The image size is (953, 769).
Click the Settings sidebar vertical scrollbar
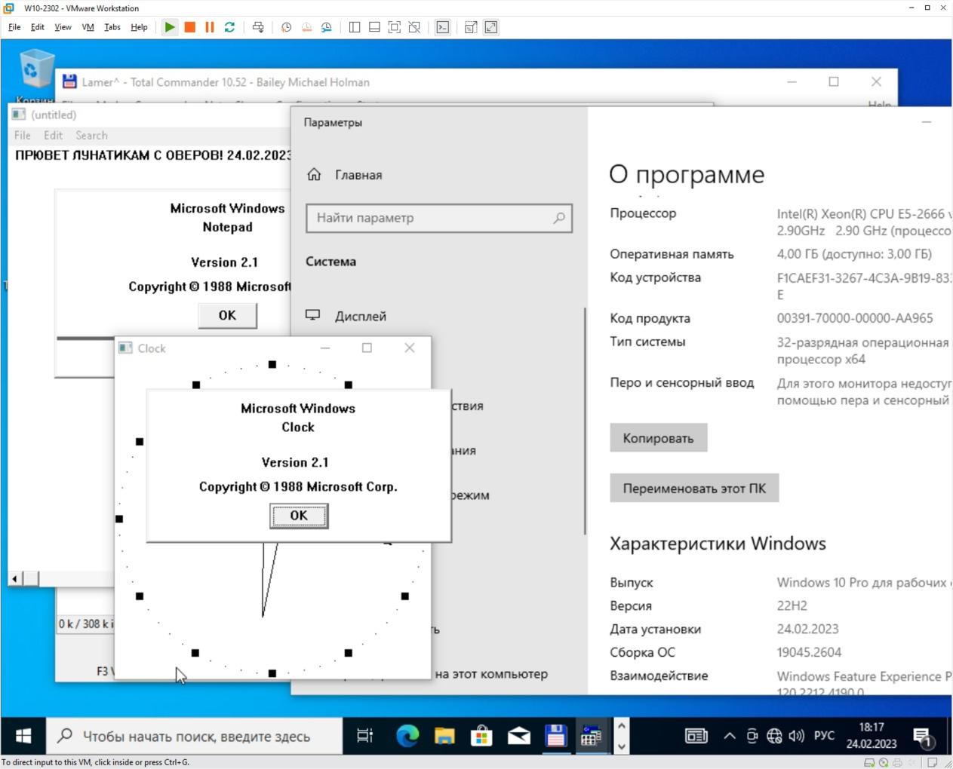(585, 422)
